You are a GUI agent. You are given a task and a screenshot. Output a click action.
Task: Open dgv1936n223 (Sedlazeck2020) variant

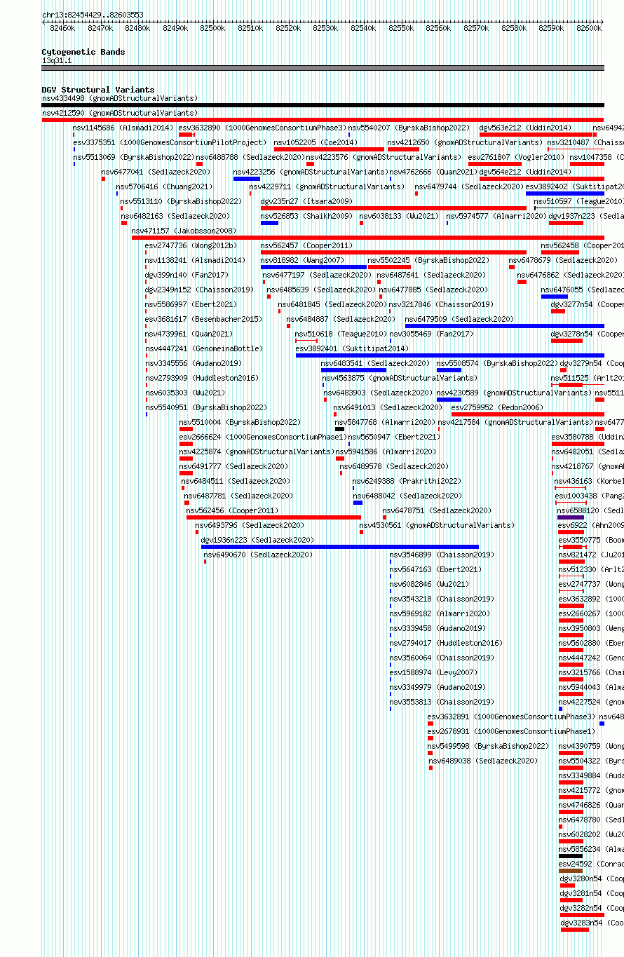tap(257, 540)
